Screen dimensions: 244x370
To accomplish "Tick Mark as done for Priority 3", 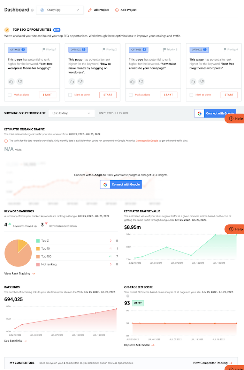I will tap(131, 95).
